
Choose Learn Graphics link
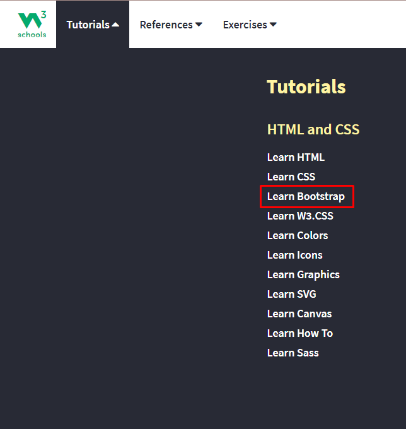(303, 274)
